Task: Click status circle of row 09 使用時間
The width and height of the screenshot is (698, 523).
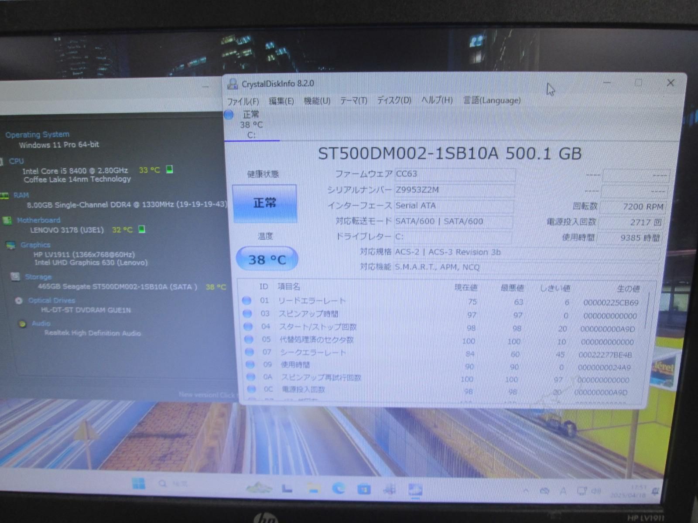Action: point(250,364)
